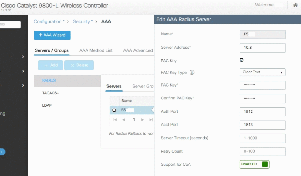This screenshot has width=301, height=176.
Task: Open PAC Key Type Clear Text dropdown
Action: (262, 72)
